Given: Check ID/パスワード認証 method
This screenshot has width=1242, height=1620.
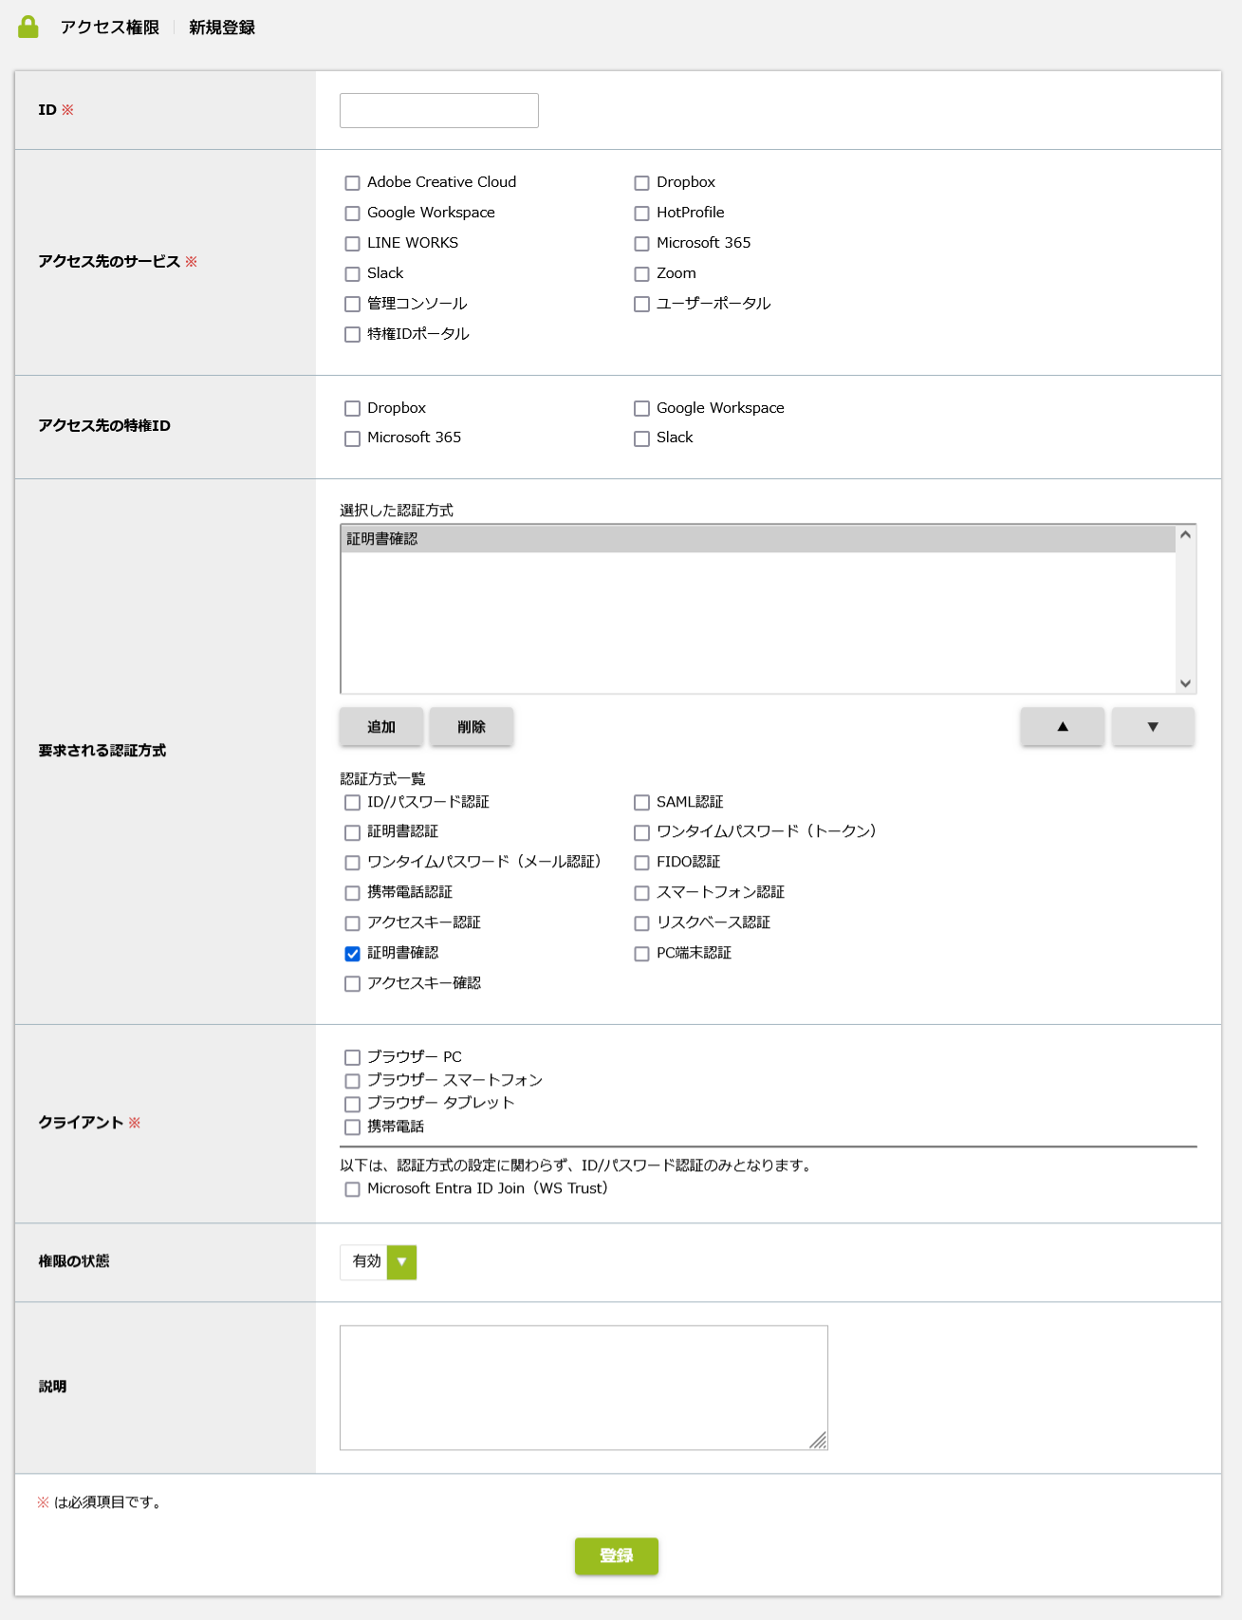Looking at the screenshot, I should [x=352, y=803].
